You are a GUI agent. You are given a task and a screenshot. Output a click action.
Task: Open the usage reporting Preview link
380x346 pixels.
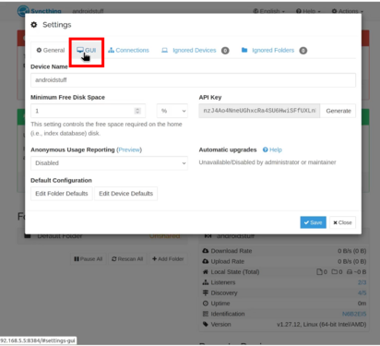(129, 149)
